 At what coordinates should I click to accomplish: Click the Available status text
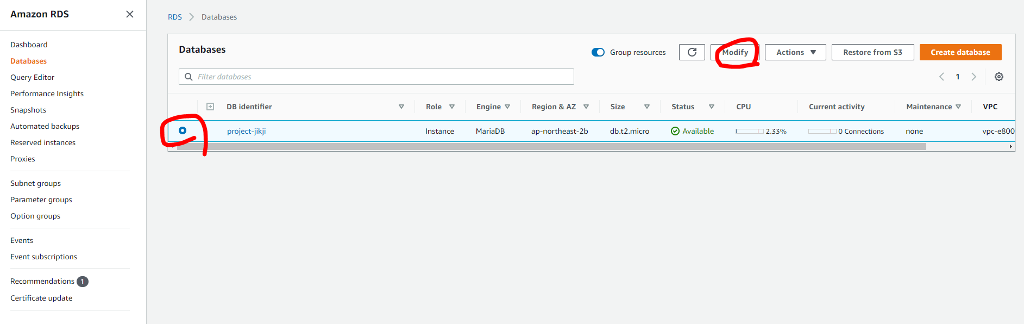[698, 131]
